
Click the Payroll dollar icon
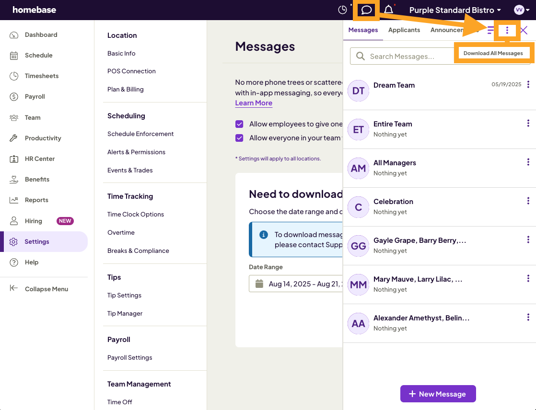[x=14, y=97]
